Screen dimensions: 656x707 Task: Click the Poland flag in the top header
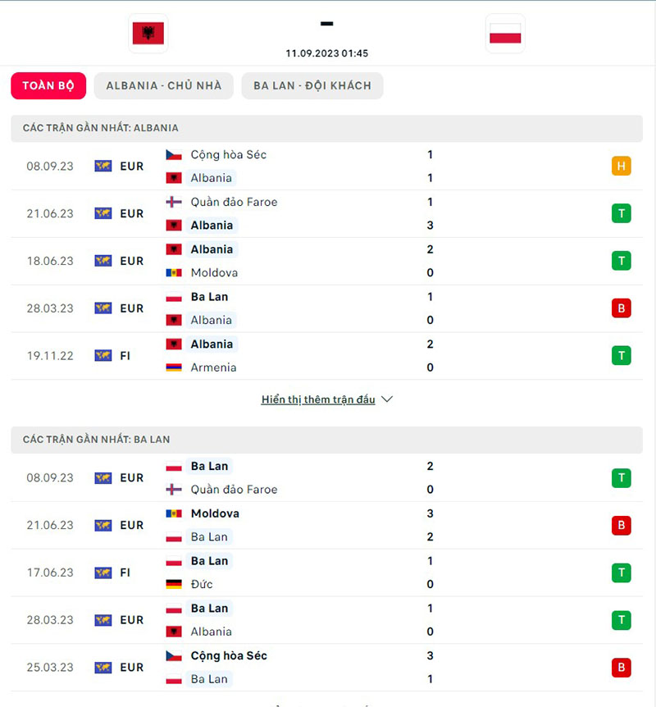pos(505,34)
